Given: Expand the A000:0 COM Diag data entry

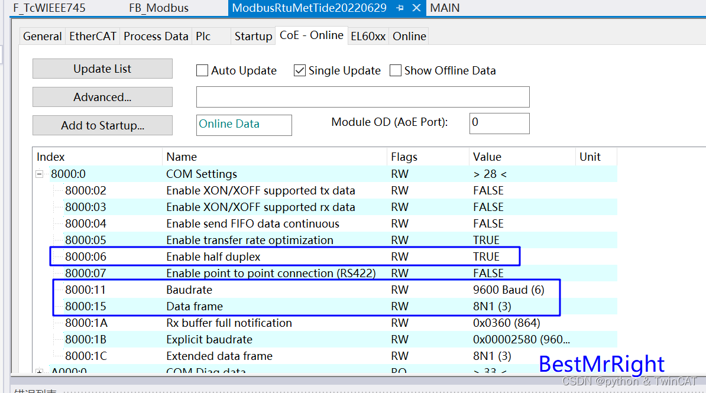Looking at the screenshot, I should [x=39, y=372].
